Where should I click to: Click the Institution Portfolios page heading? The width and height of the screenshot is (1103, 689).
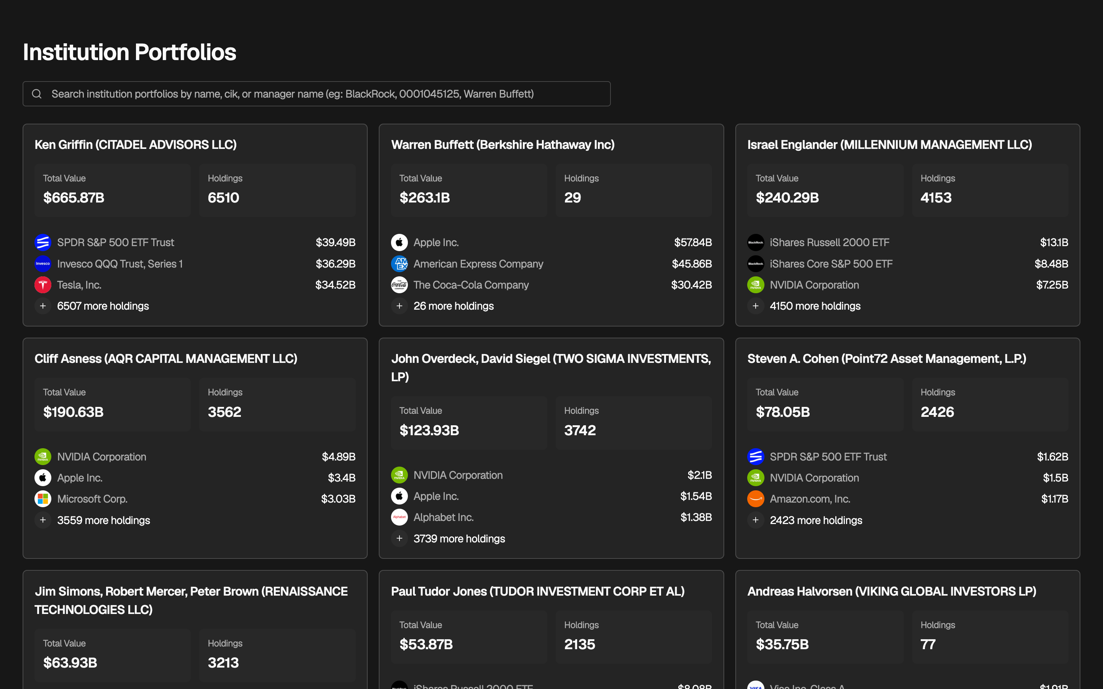click(x=129, y=52)
